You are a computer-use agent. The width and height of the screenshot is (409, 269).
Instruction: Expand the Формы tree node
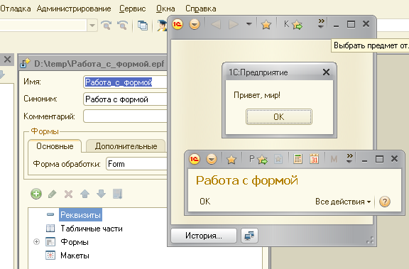[x=36, y=242]
